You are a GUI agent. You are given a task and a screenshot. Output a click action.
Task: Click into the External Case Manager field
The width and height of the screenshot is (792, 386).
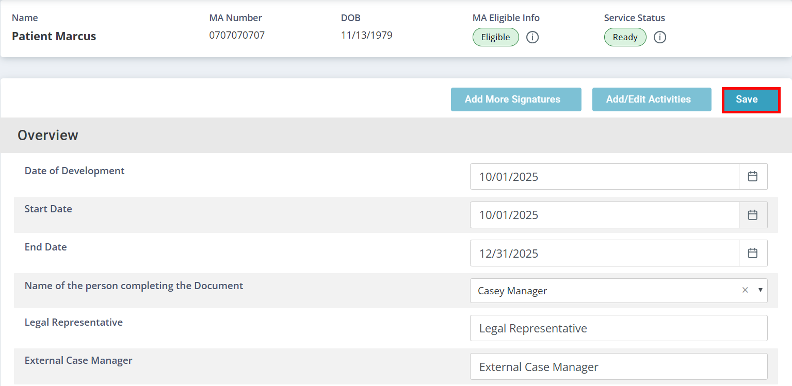tap(618, 367)
